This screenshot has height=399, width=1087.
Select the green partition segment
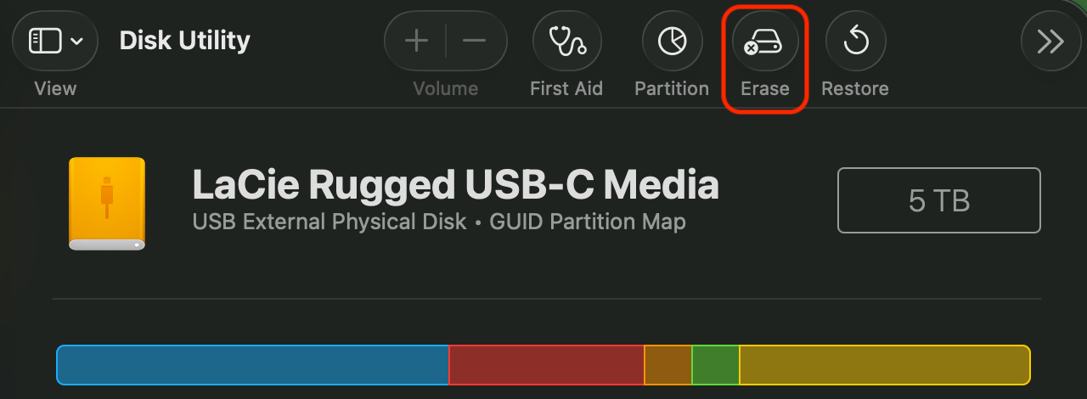715,365
